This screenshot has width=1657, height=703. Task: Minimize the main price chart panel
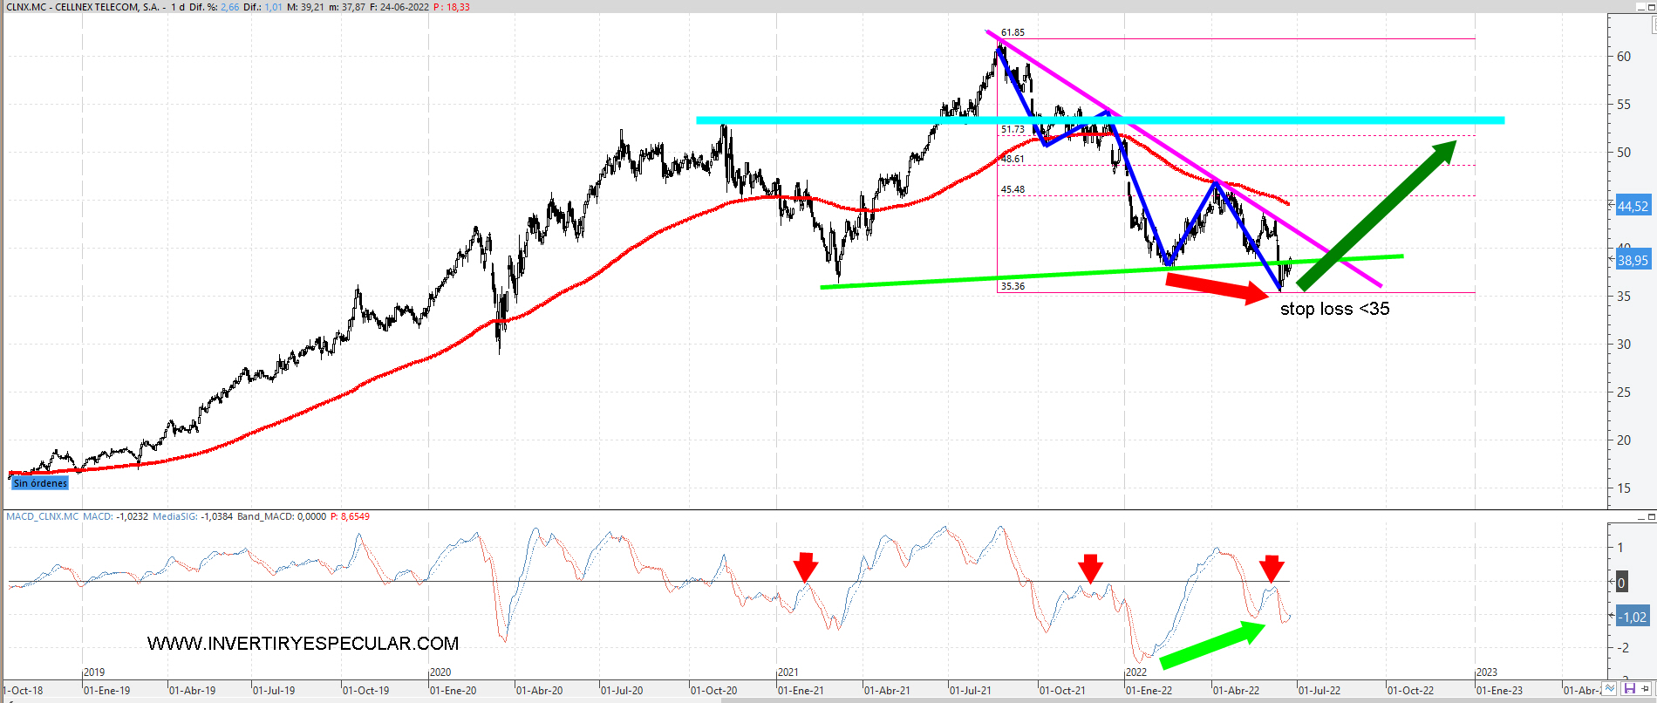coord(1640,6)
